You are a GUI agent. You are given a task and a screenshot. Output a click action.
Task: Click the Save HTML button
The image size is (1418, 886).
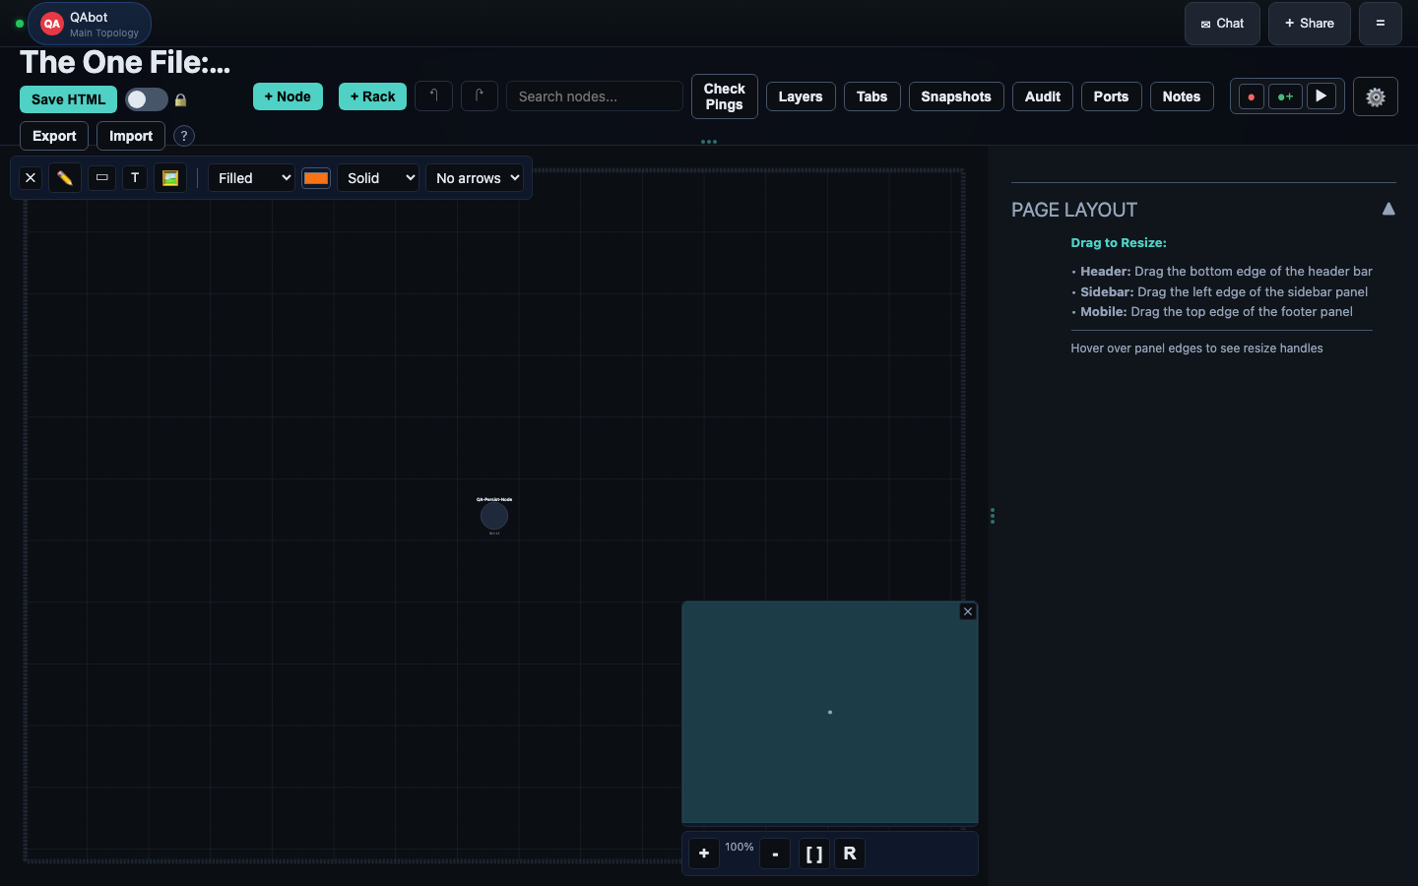[x=68, y=99]
